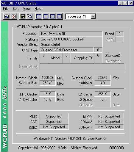Click the 'WCPUID Version 3.0 Alpha2' group title
The height and width of the screenshot is (152, 134).
pos(38,27)
